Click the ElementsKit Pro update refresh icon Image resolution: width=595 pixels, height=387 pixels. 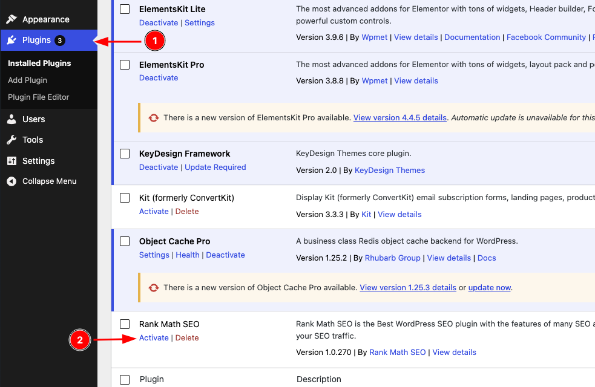coord(154,117)
